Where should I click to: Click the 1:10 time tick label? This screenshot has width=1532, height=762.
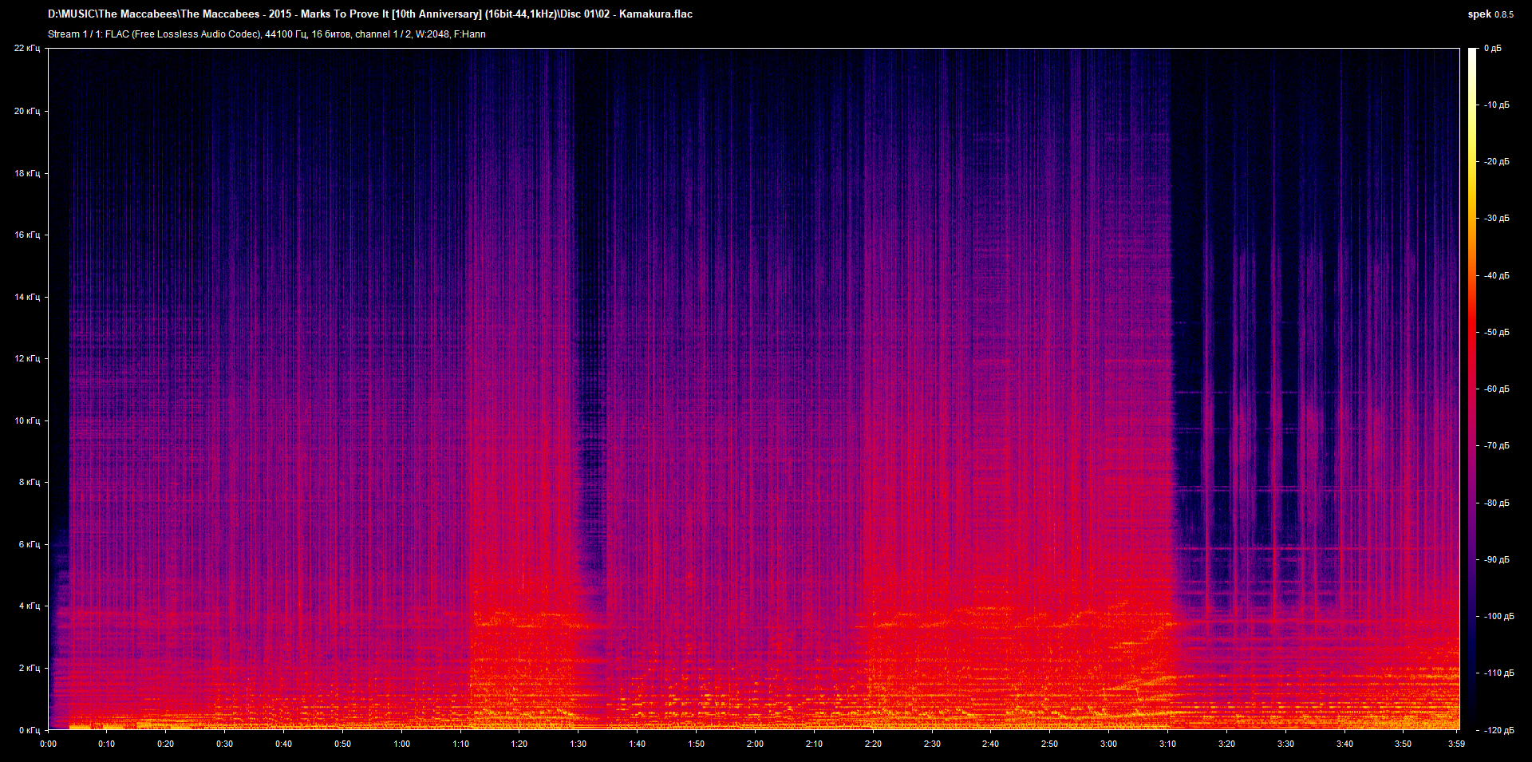[x=460, y=744]
